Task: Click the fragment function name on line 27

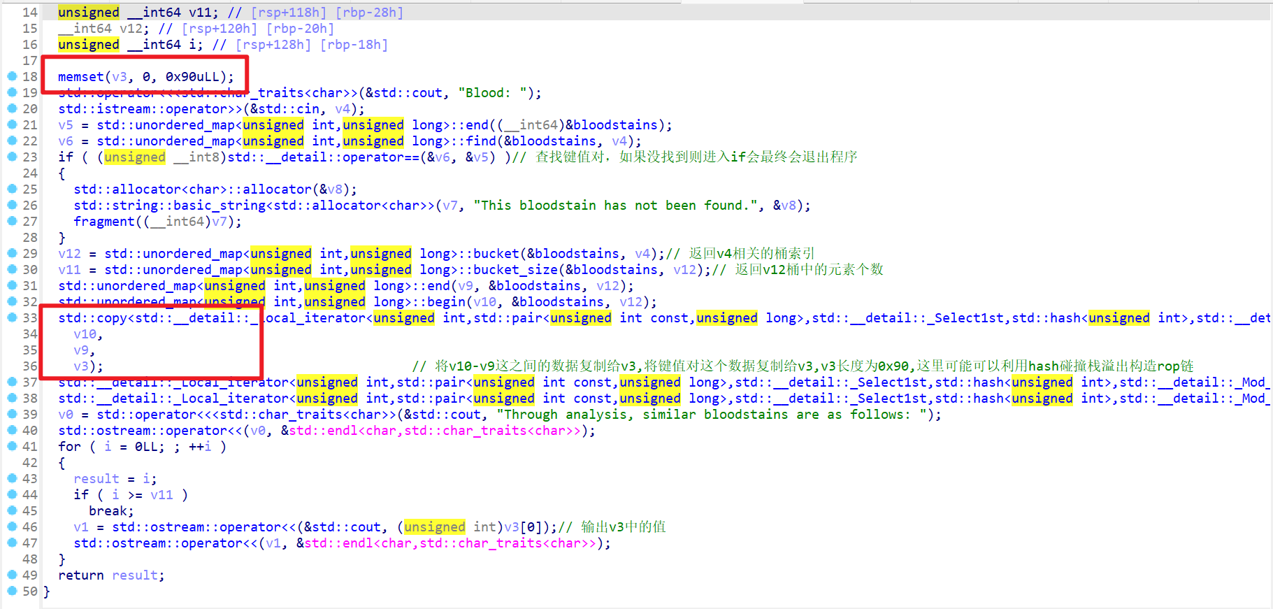Action: 103,222
